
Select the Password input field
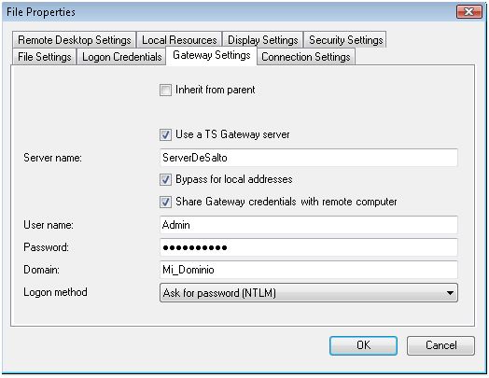pyautogui.click(x=309, y=247)
